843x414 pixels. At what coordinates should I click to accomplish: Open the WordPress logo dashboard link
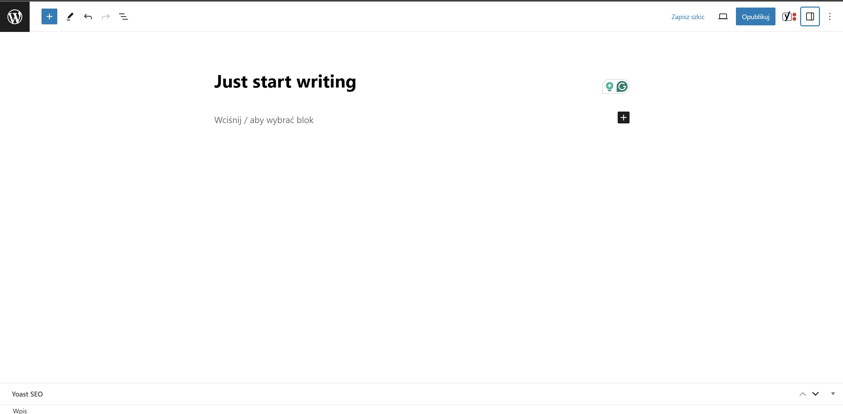pos(15,16)
